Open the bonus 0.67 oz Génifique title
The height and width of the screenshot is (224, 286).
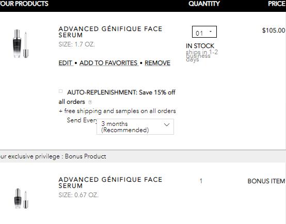[x=110, y=183]
